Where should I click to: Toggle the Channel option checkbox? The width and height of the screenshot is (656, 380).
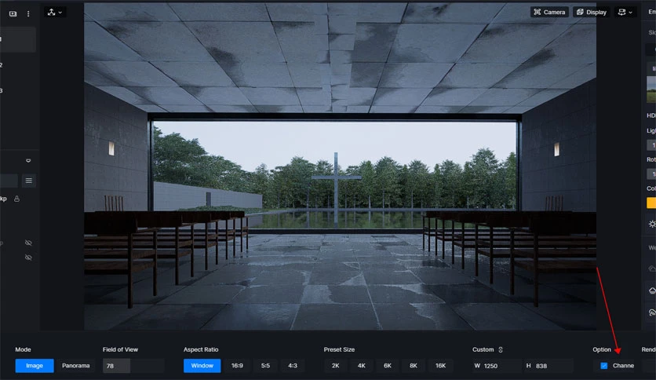603,366
